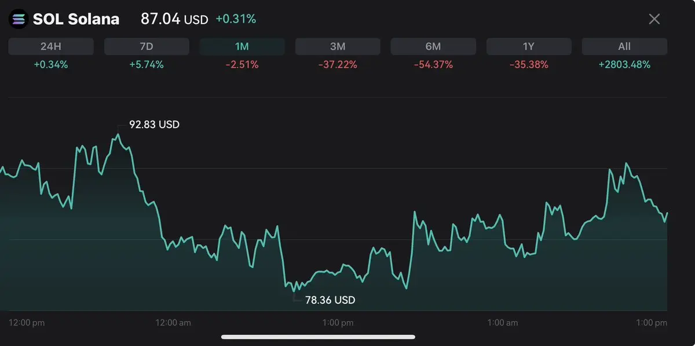
Task: Switch to the 7D range tab
Action: [147, 47]
